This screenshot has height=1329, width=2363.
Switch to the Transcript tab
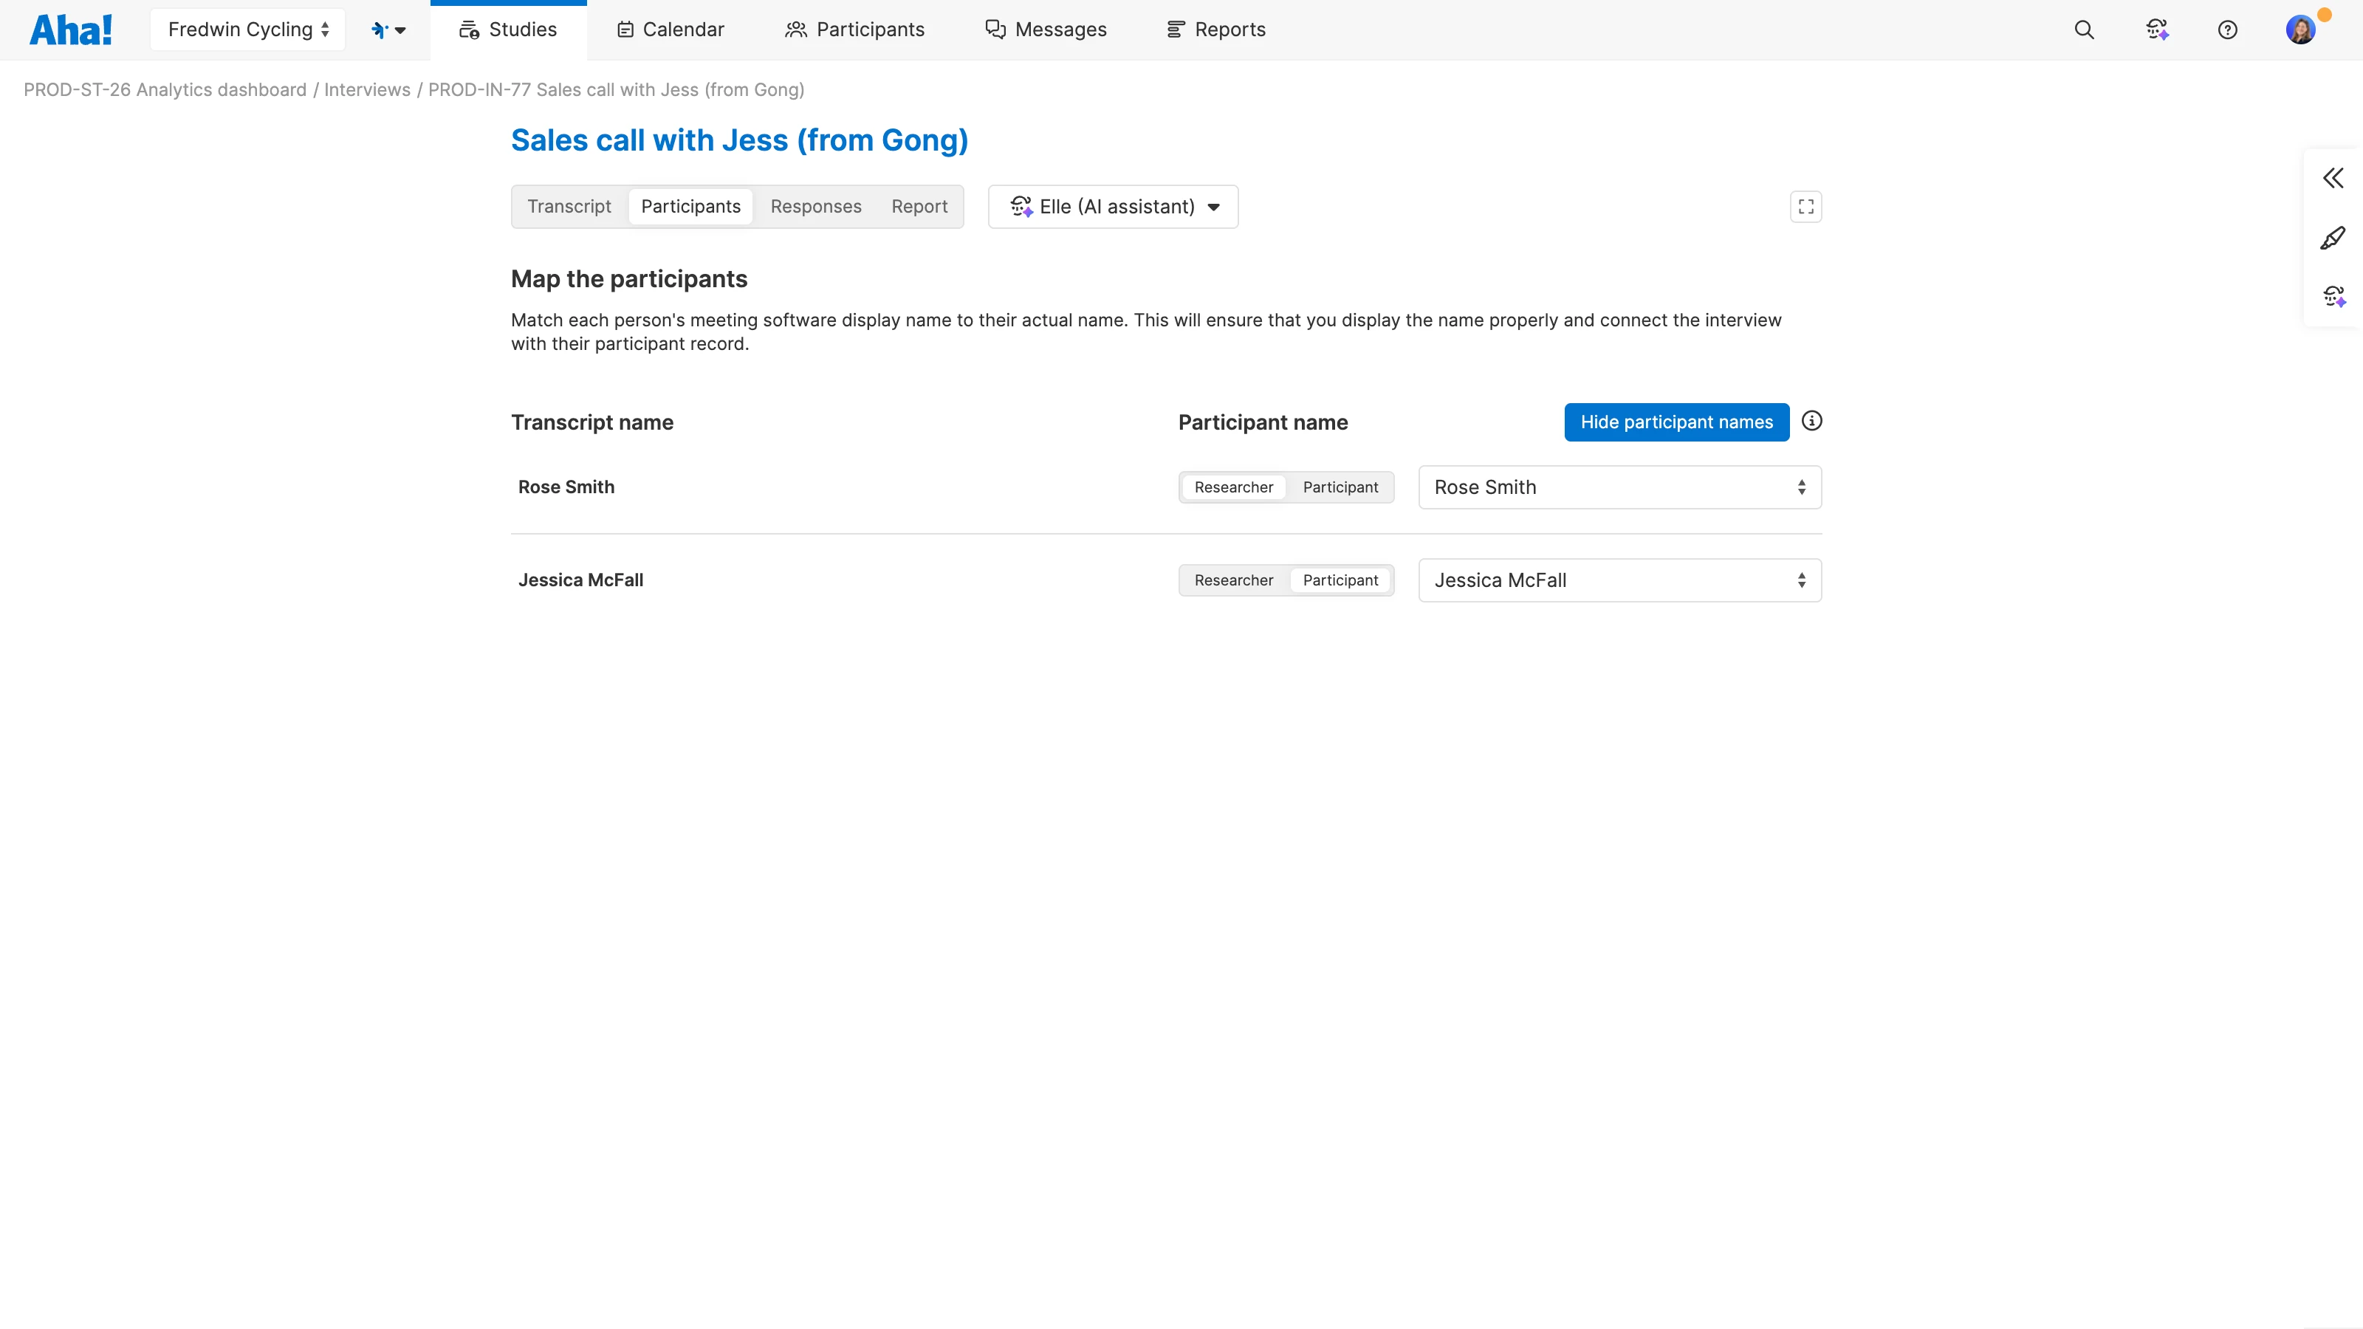click(x=569, y=207)
